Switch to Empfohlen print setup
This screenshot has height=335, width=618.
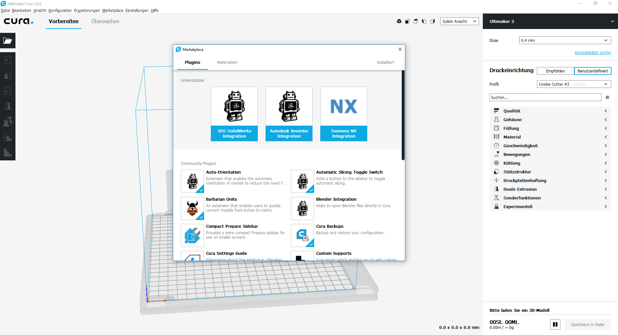tap(555, 71)
